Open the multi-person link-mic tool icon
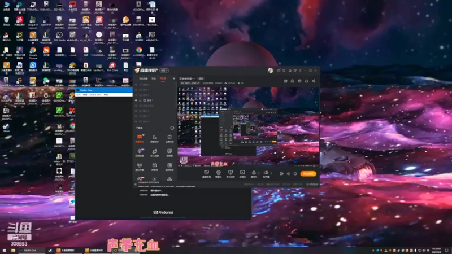452x254 pixels. (x=154, y=152)
